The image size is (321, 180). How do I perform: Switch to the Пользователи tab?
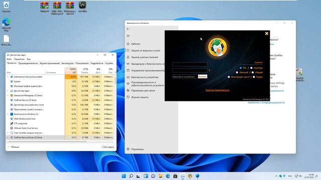(x=82, y=63)
